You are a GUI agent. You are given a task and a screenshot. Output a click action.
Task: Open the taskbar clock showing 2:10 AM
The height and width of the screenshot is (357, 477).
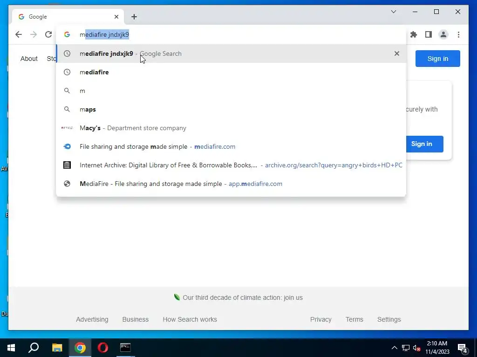click(437, 348)
